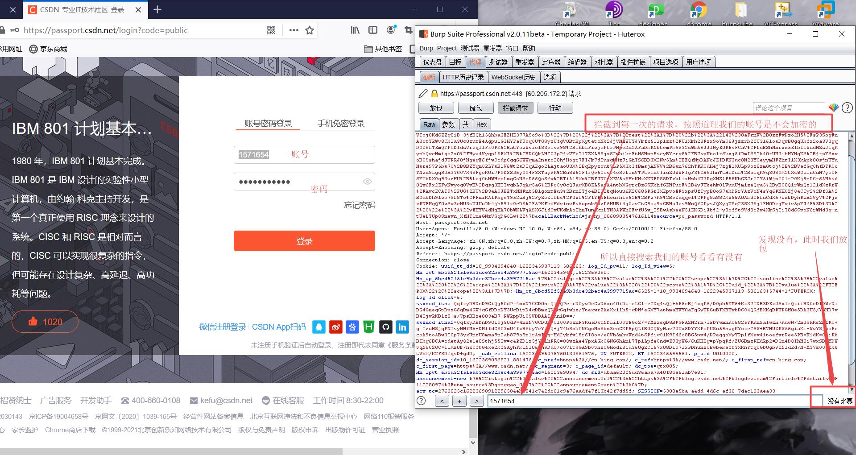Switch to the 插件扩展 tab

point(633,62)
